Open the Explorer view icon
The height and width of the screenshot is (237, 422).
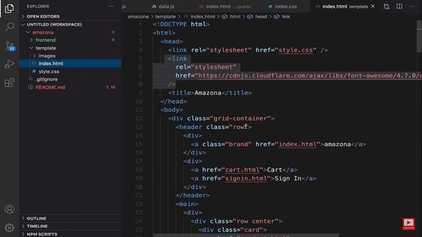click(9, 9)
